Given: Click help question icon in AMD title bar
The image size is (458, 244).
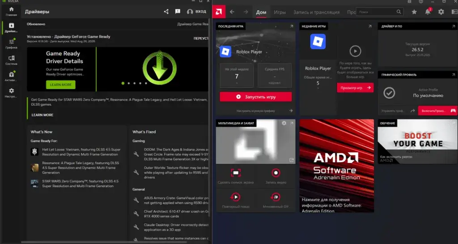Looking at the screenshot, I should point(421,1).
